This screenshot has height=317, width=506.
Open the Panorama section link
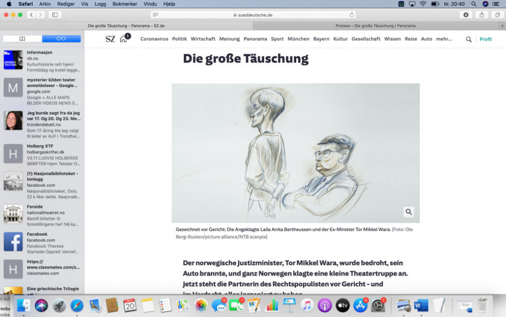click(x=255, y=39)
